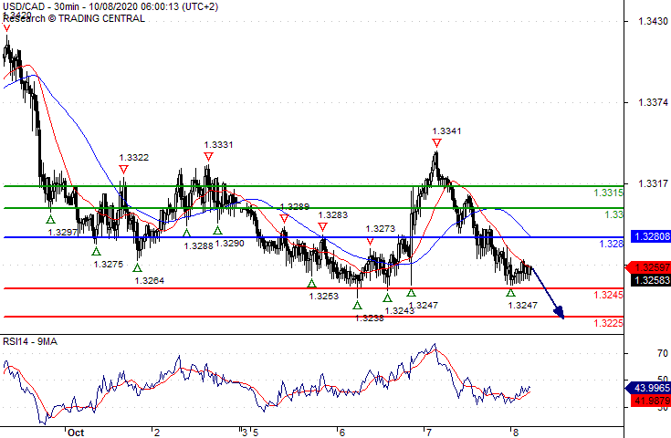Screen dimensions: 671x438
Task: Click the red down-triangle below the 1.3289 label
Action: coord(284,219)
